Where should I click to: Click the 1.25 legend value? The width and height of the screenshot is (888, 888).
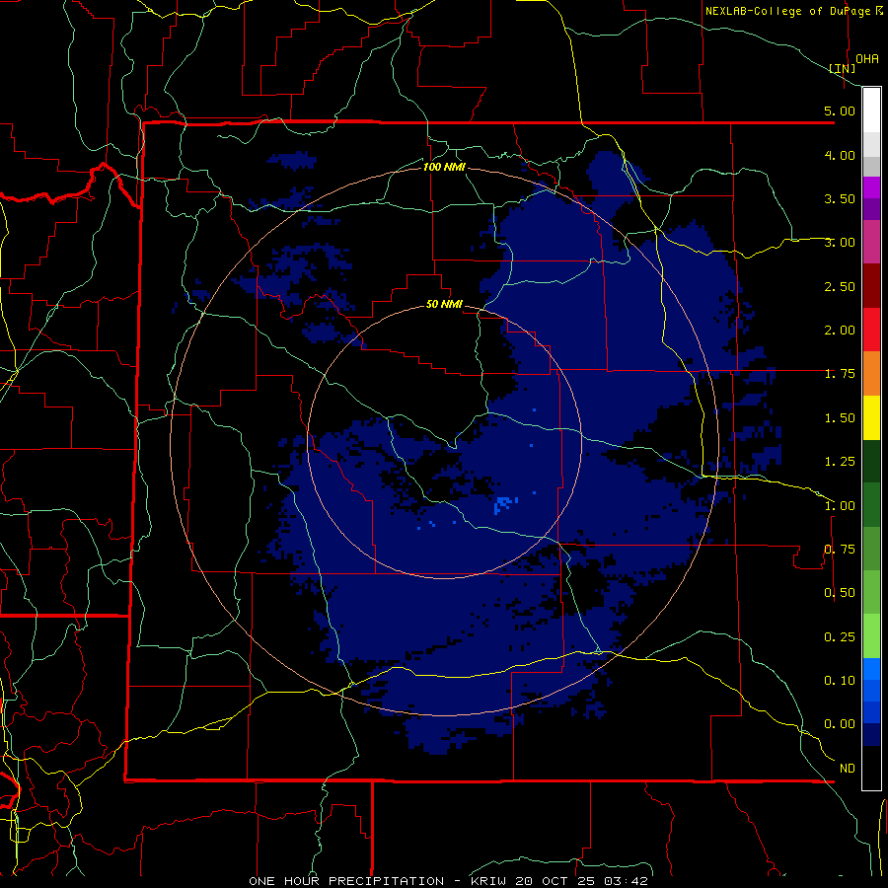[x=840, y=462]
